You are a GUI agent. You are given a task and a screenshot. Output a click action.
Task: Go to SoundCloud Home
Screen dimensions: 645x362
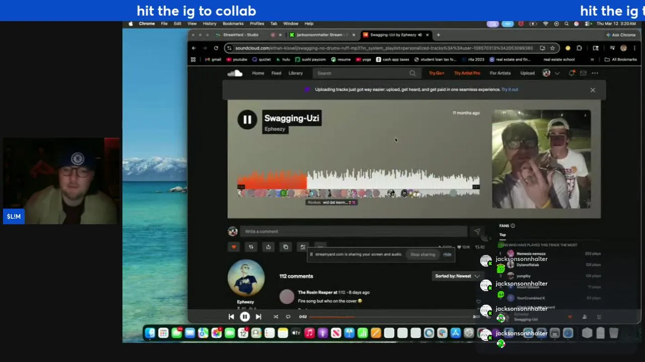click(x=258, y=73)
